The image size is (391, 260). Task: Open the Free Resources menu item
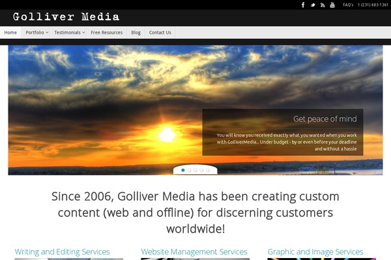click(106, 32)
